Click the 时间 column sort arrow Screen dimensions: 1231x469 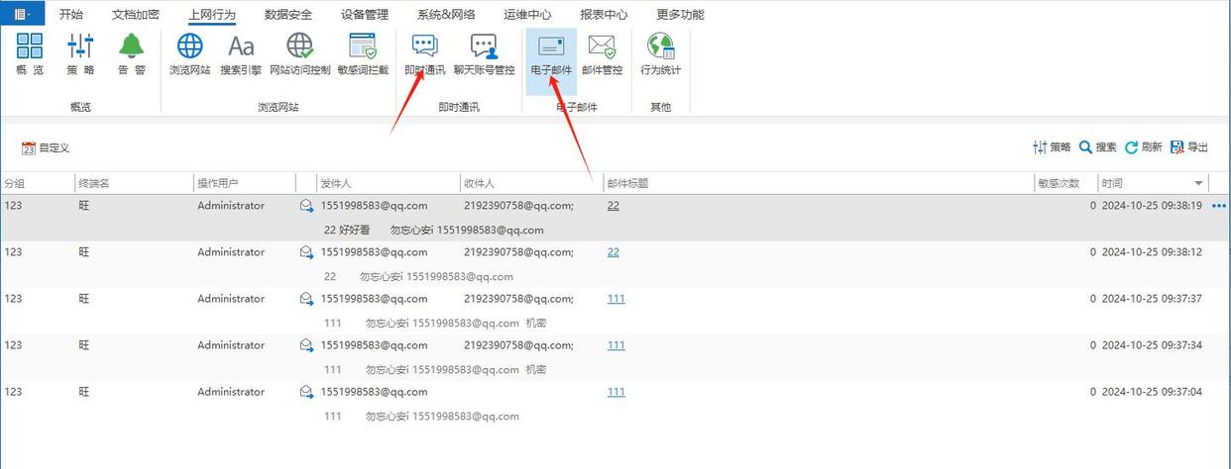1198,184
